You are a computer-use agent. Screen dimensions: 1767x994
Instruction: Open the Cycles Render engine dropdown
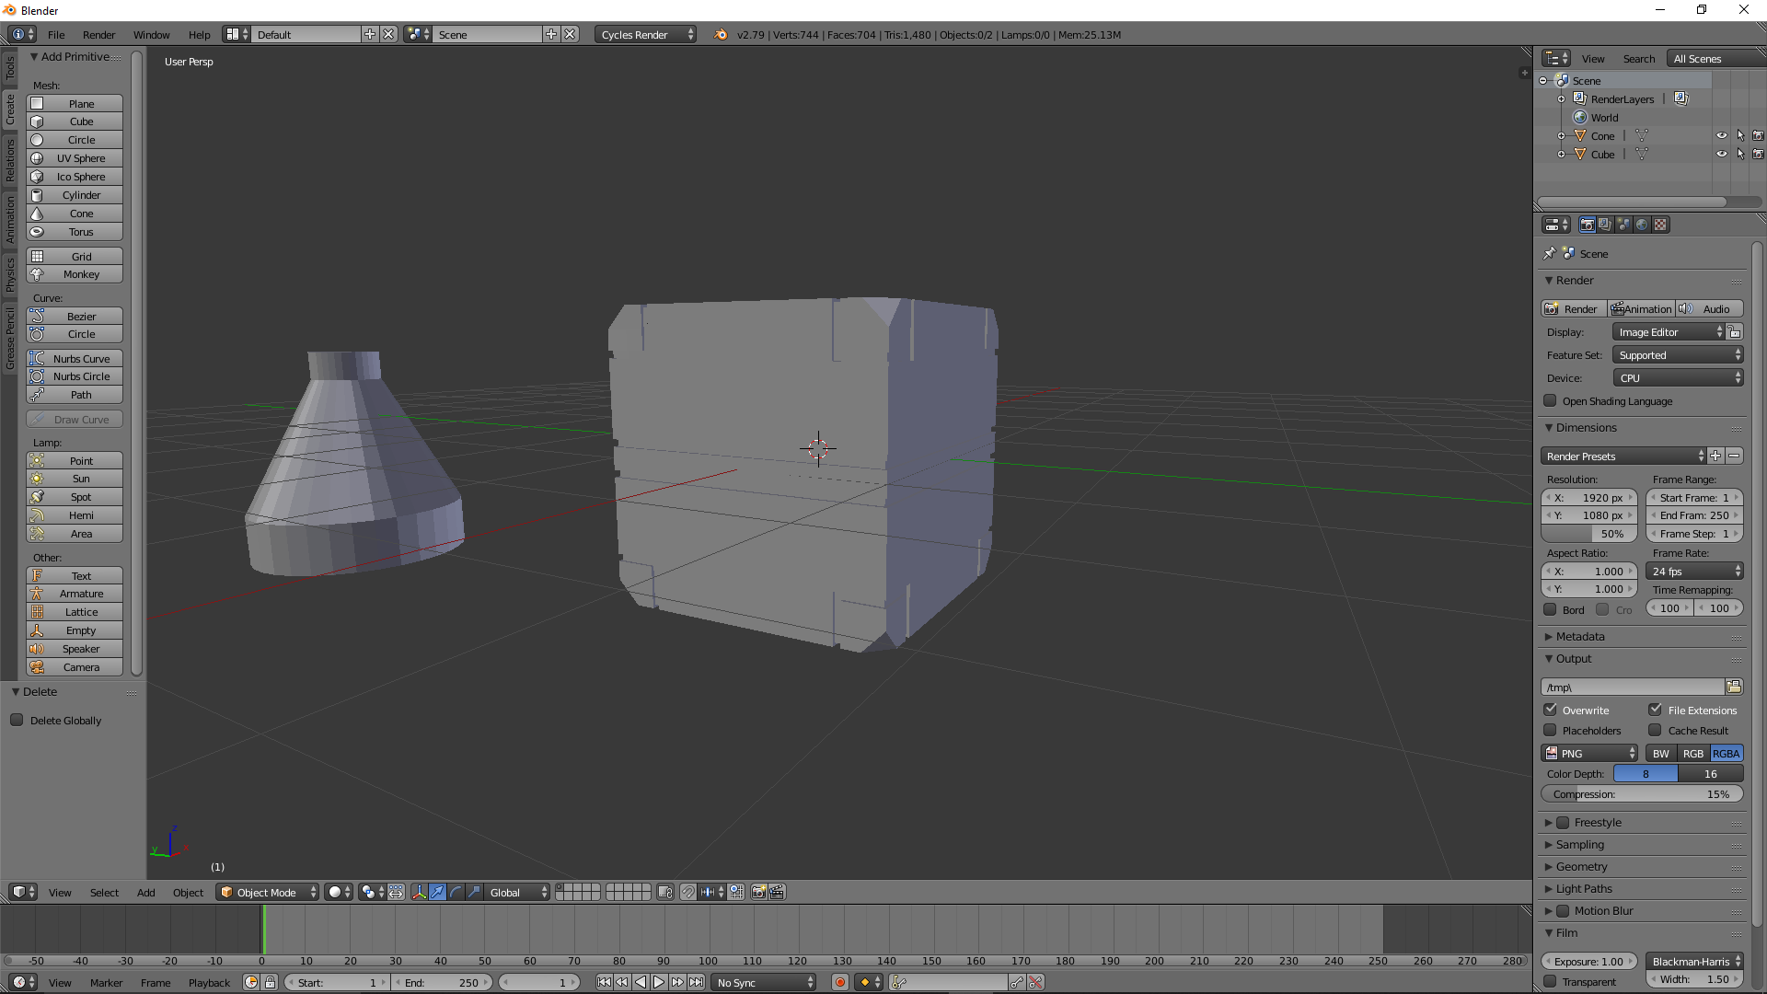coord(644,34)
